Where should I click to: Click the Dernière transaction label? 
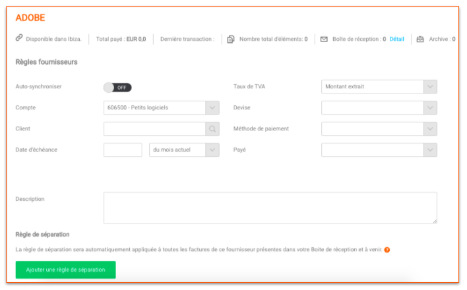(187, 39)
